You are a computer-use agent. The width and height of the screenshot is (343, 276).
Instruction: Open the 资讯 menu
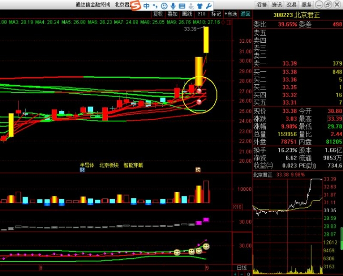tap(277, 5)
